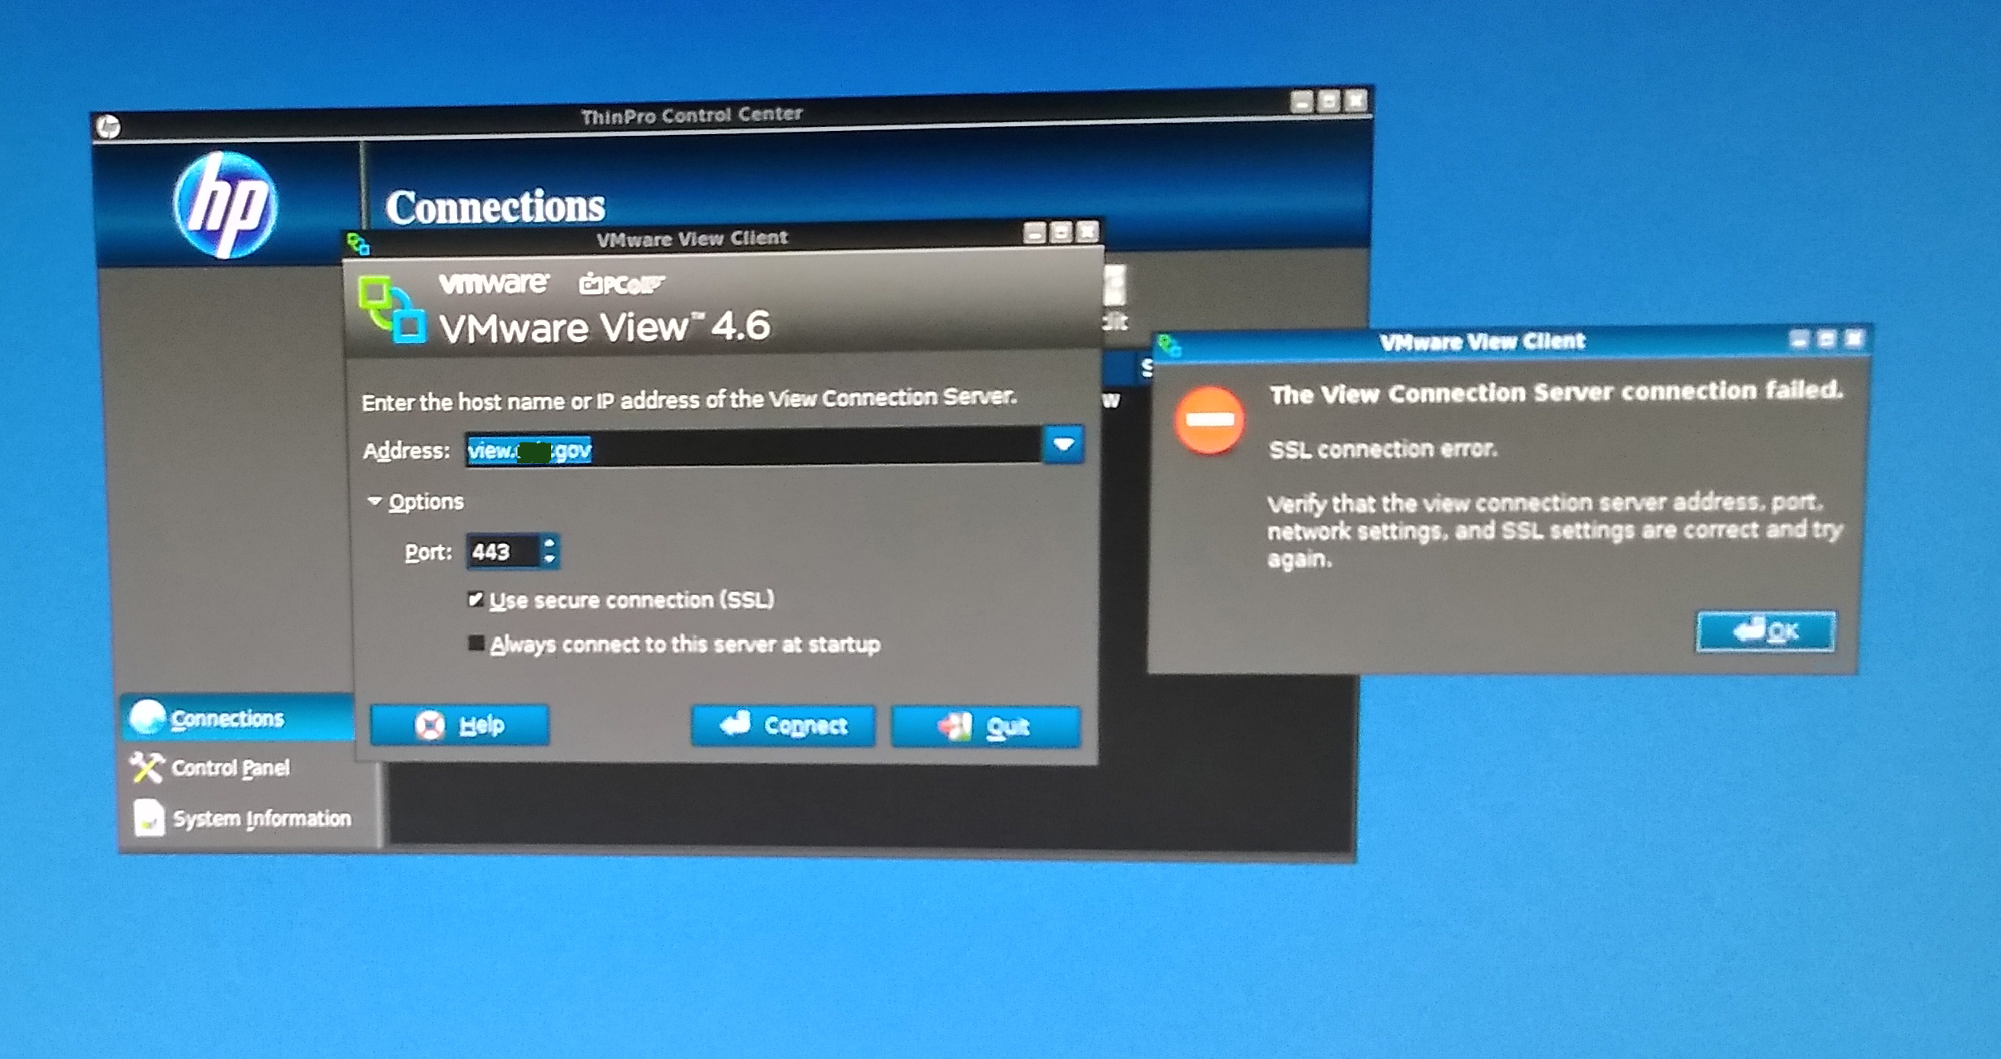Quit the VMware View dialog
This screenshot has height=1059, width=2001.
click(x=988, y=726)
